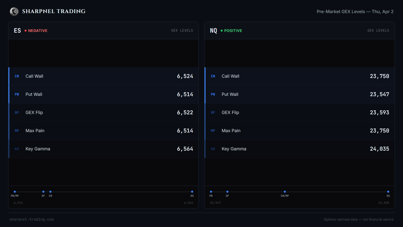Click the MP badge in NQ panel
403x227 pixels.
pos(213,131)
